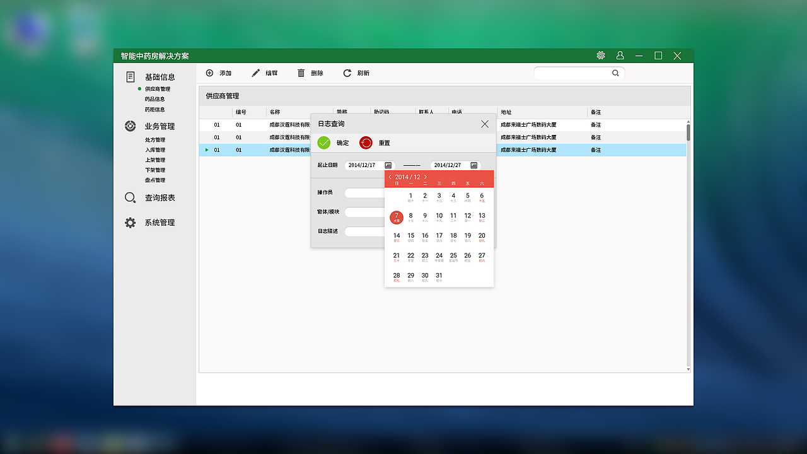Click the 系统管理 gear icon
The width and height of the screenshot is (807, 454).
[x=131, y=223]
